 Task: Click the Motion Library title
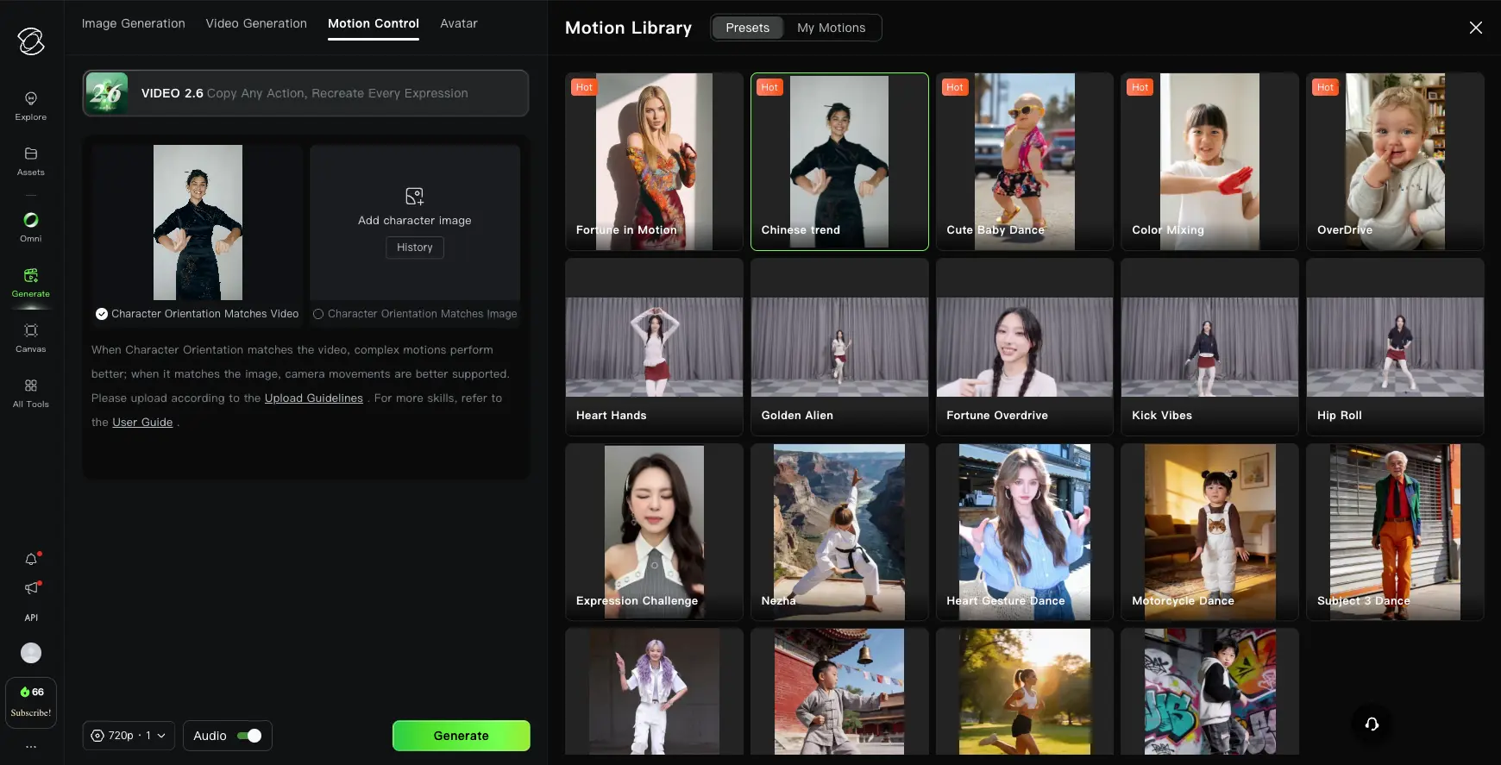628,28
